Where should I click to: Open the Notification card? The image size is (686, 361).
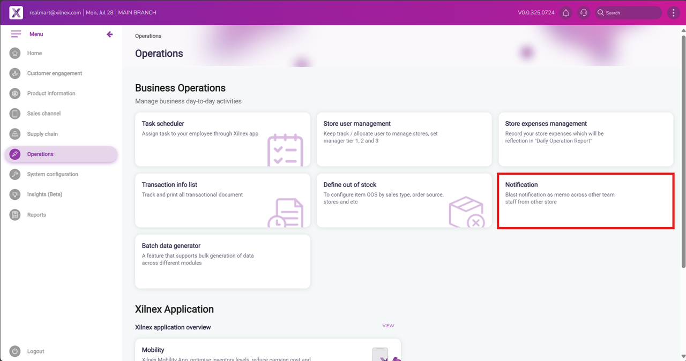[585, 201]
